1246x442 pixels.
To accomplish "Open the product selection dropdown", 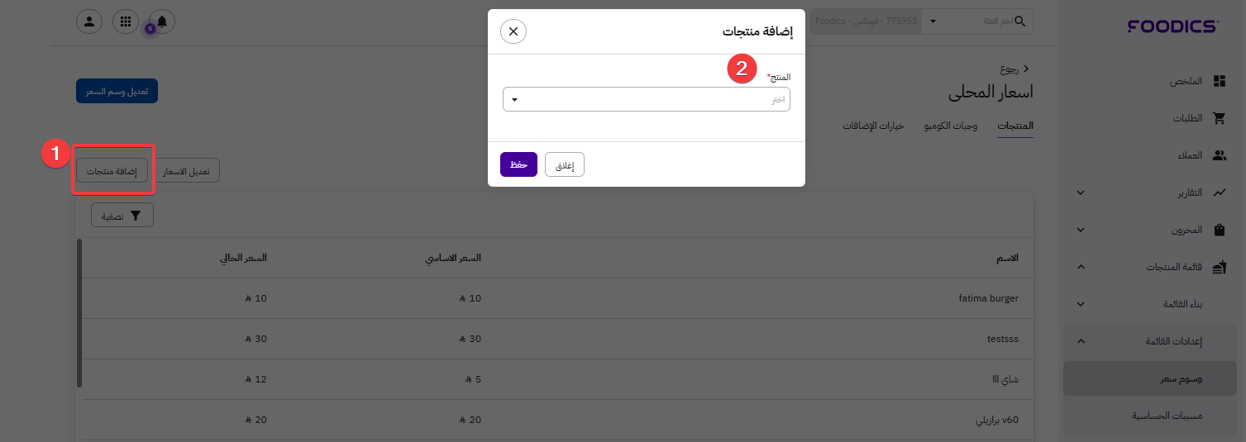I will [x=646, y=100].
